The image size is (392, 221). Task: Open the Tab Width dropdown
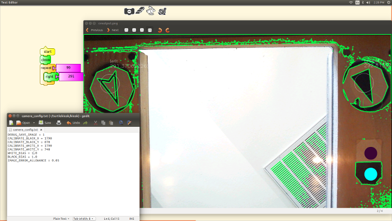(83, 219)
